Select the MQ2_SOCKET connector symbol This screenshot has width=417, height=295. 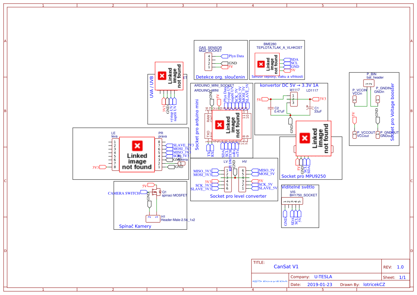(x=209, y=61)
